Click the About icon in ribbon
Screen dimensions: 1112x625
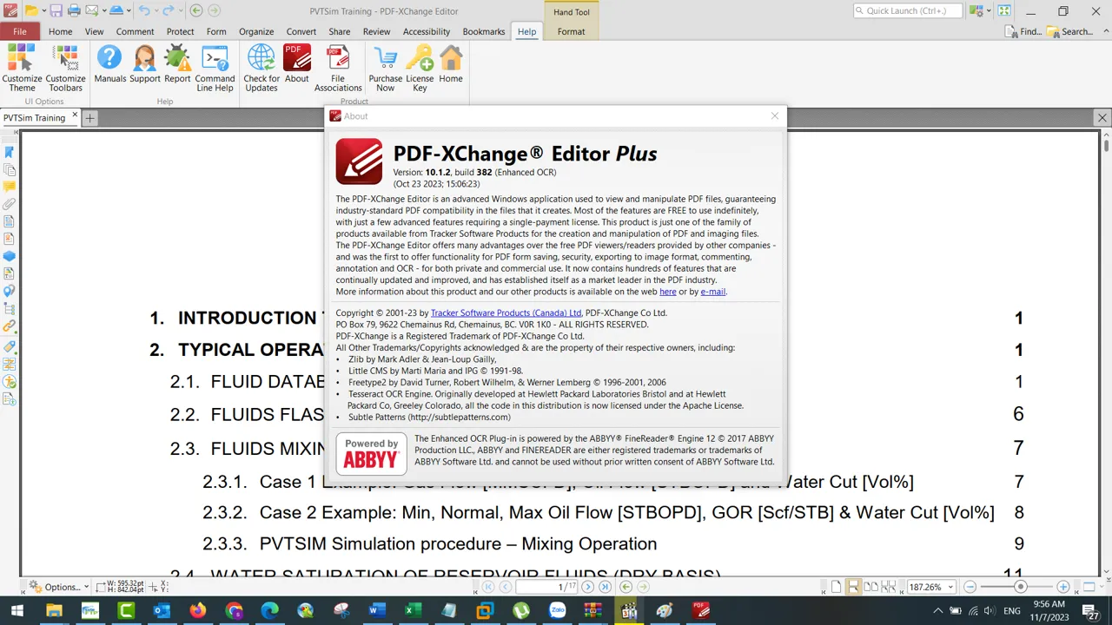[296, 65]
